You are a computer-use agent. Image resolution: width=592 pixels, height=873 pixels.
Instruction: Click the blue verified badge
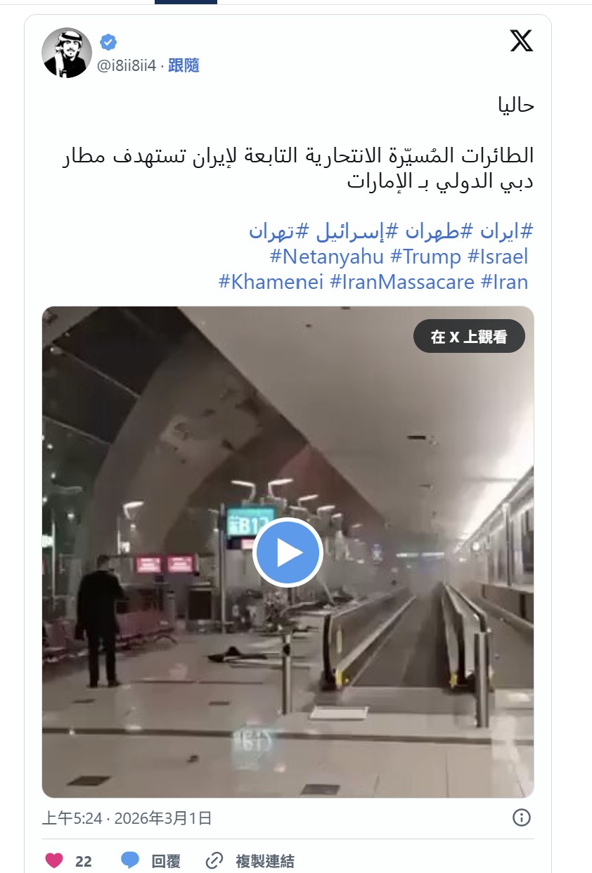point(108,42)
